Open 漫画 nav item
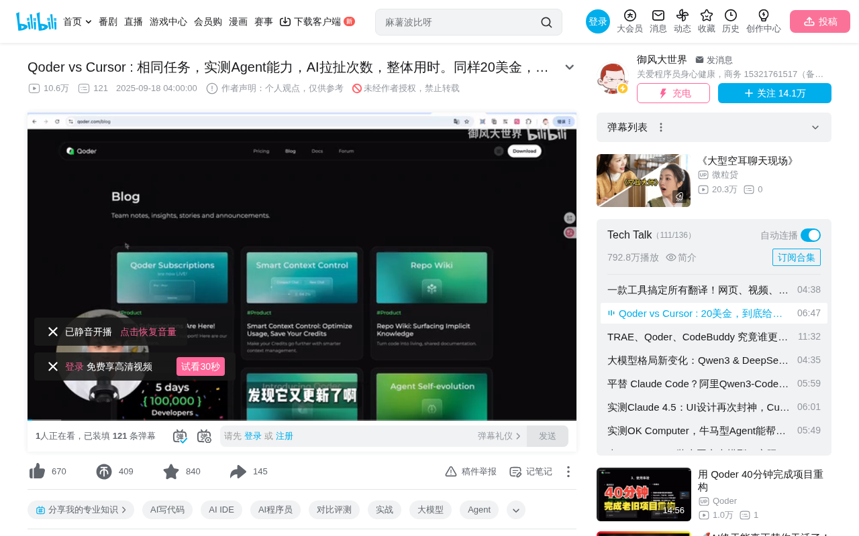 click(238, 21)
